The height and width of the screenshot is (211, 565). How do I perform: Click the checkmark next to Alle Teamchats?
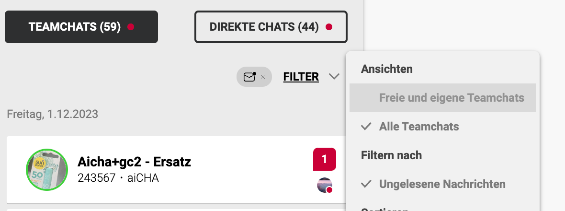click(366, 127)
